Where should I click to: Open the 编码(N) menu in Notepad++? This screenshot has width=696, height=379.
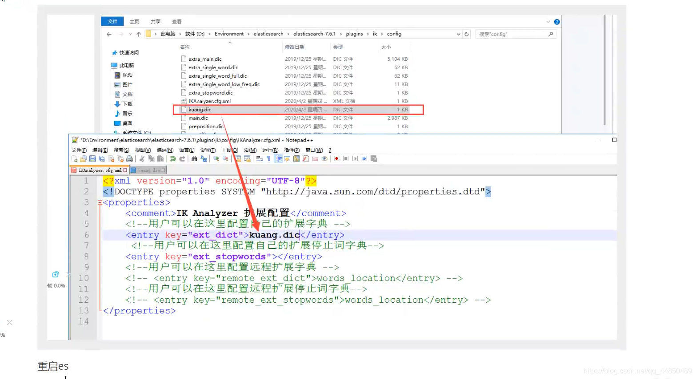[165, 150]
